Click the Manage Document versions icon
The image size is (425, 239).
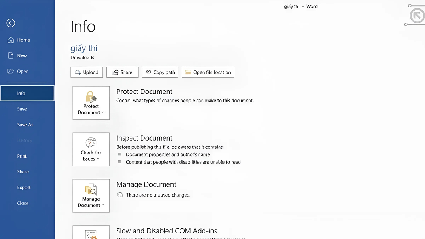coord(91,190)
